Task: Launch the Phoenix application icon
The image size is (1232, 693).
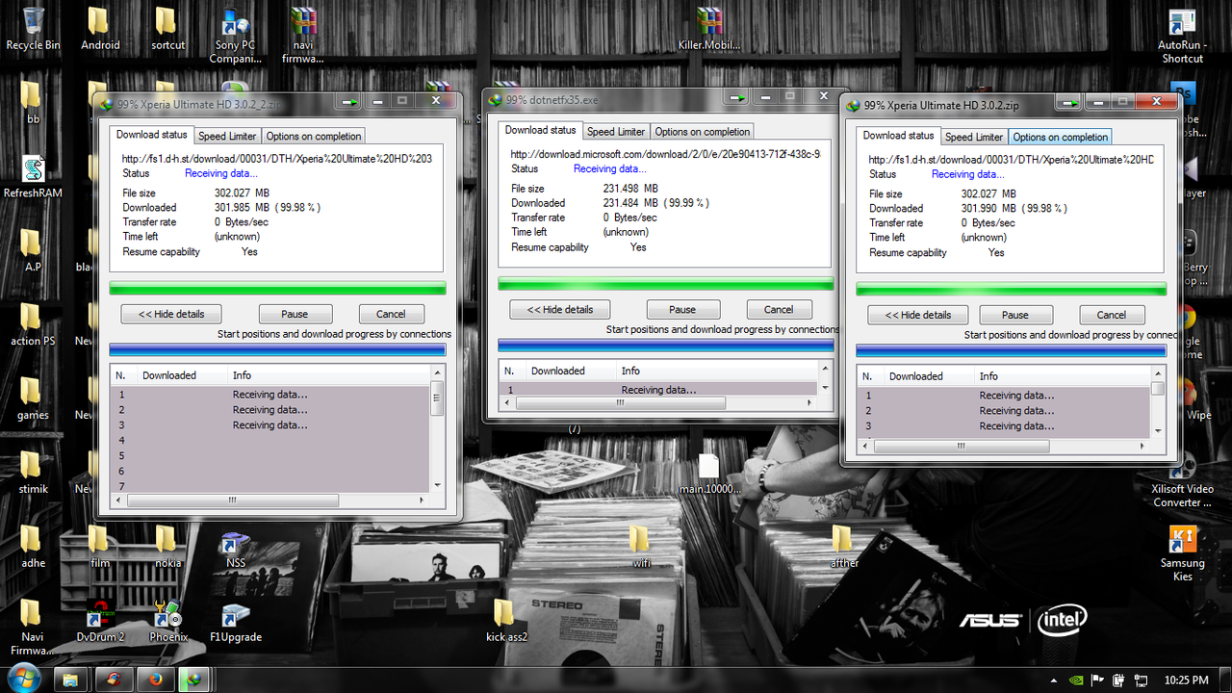Action: tap(167, 621)
